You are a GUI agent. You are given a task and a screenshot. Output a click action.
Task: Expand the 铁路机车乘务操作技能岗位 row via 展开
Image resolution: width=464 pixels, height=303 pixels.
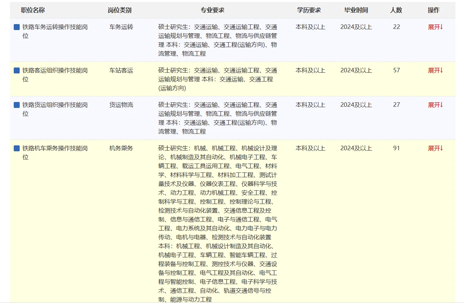(435, 148)
